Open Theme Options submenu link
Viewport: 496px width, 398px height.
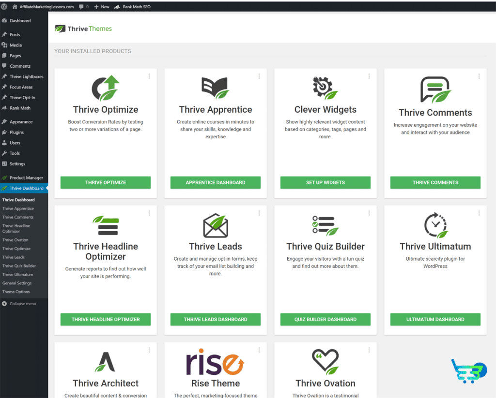[16, 292]
